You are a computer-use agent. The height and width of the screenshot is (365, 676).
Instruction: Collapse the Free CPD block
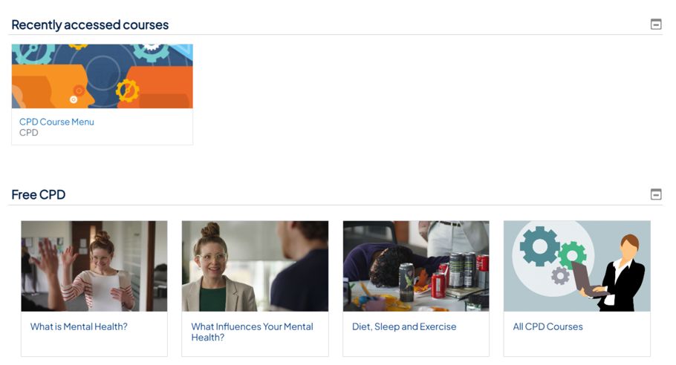coord(656,194)
